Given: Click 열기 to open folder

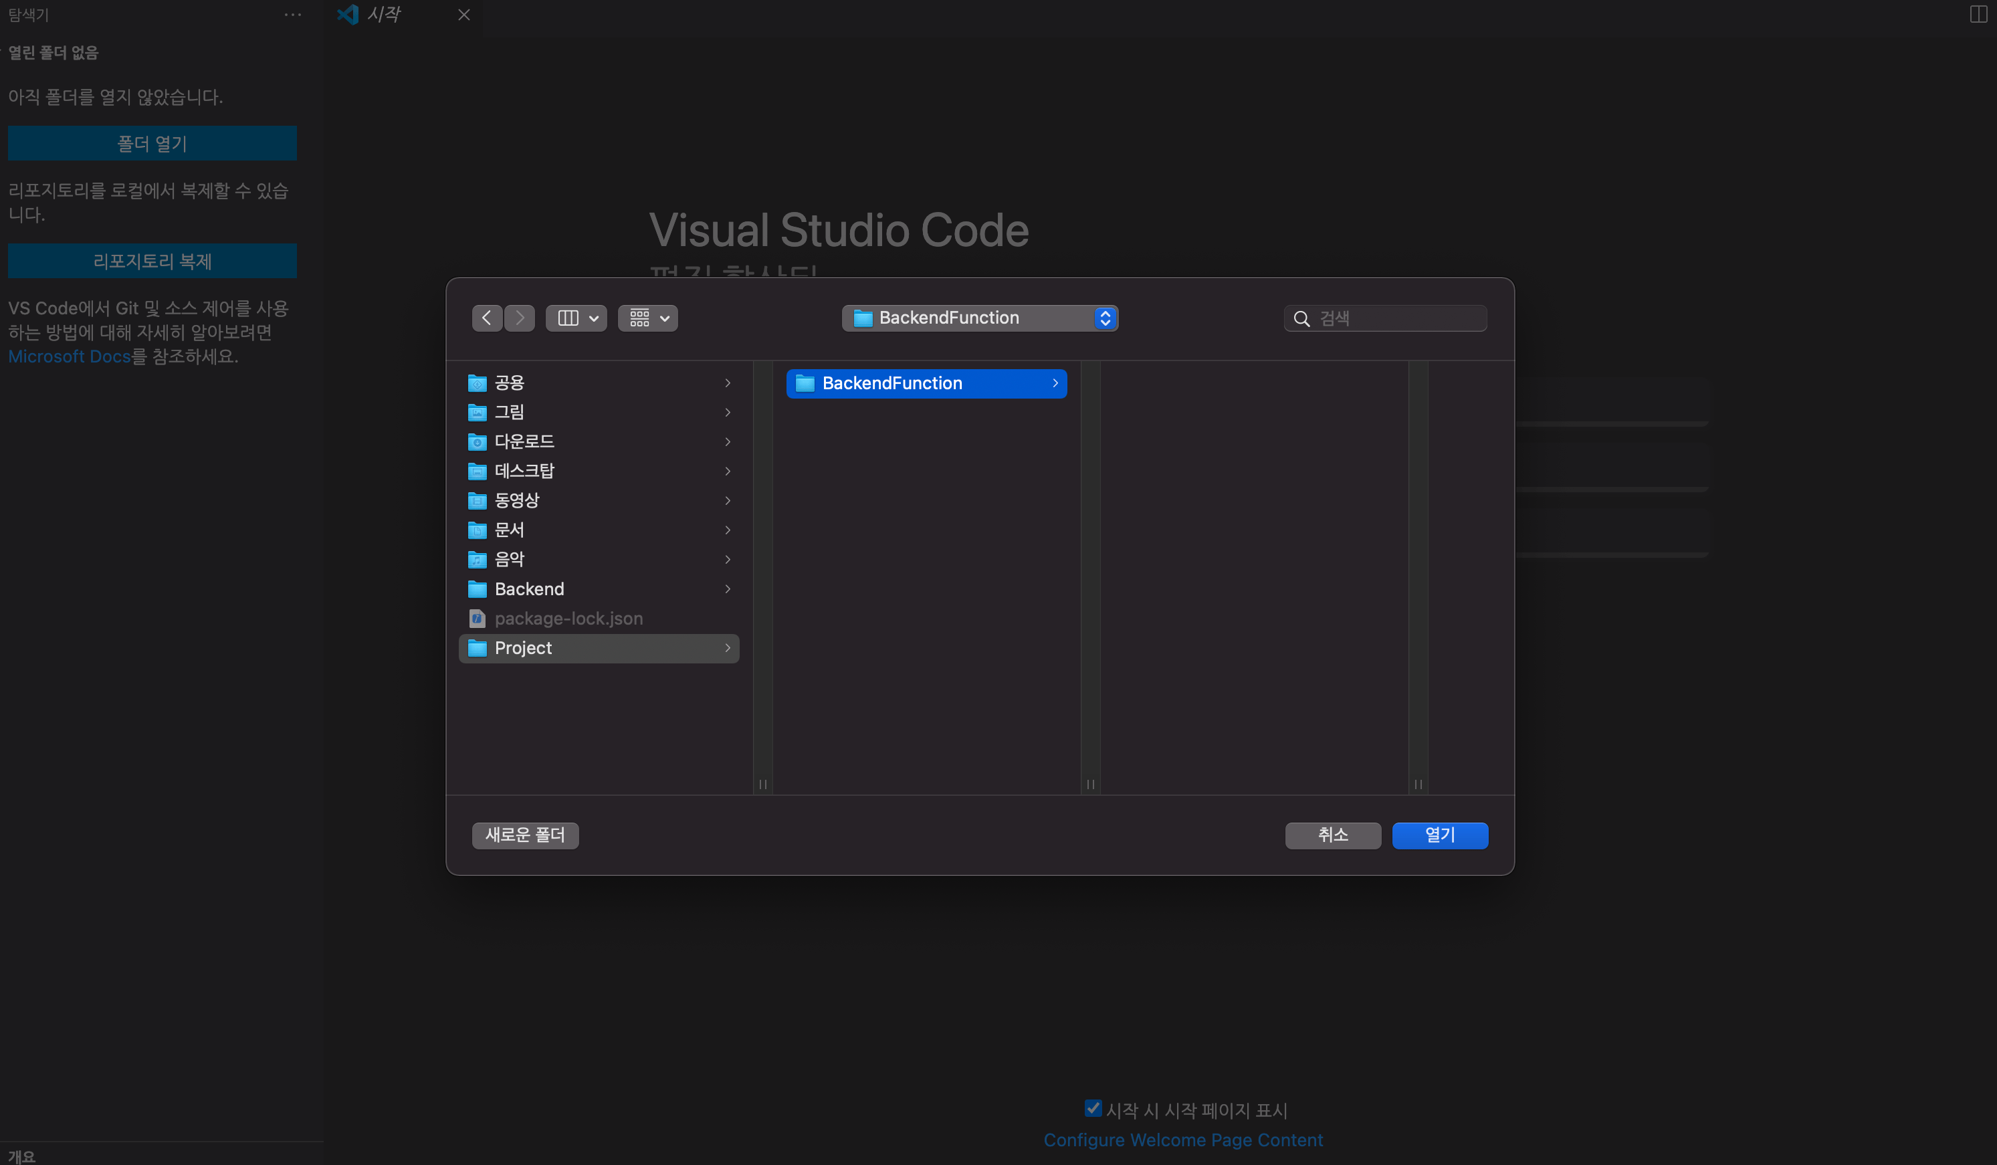Looking at the screenshot, I should [x=1440, y=835].
